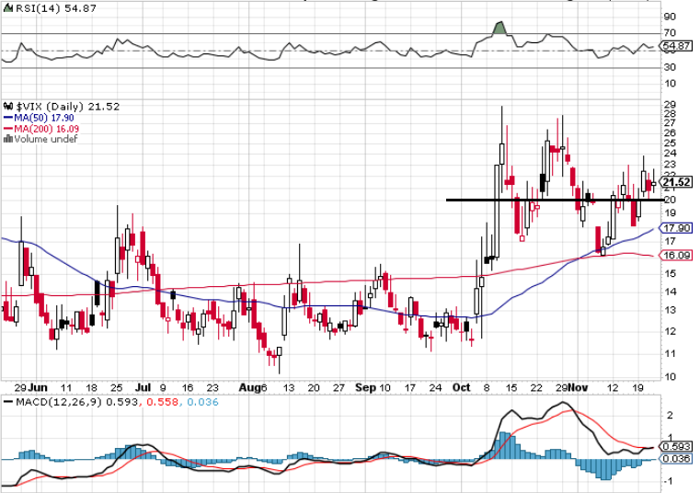Viewport: 700px width, 493px height.
Task: Select the MA(200) red line swatch
Action: 7,129
